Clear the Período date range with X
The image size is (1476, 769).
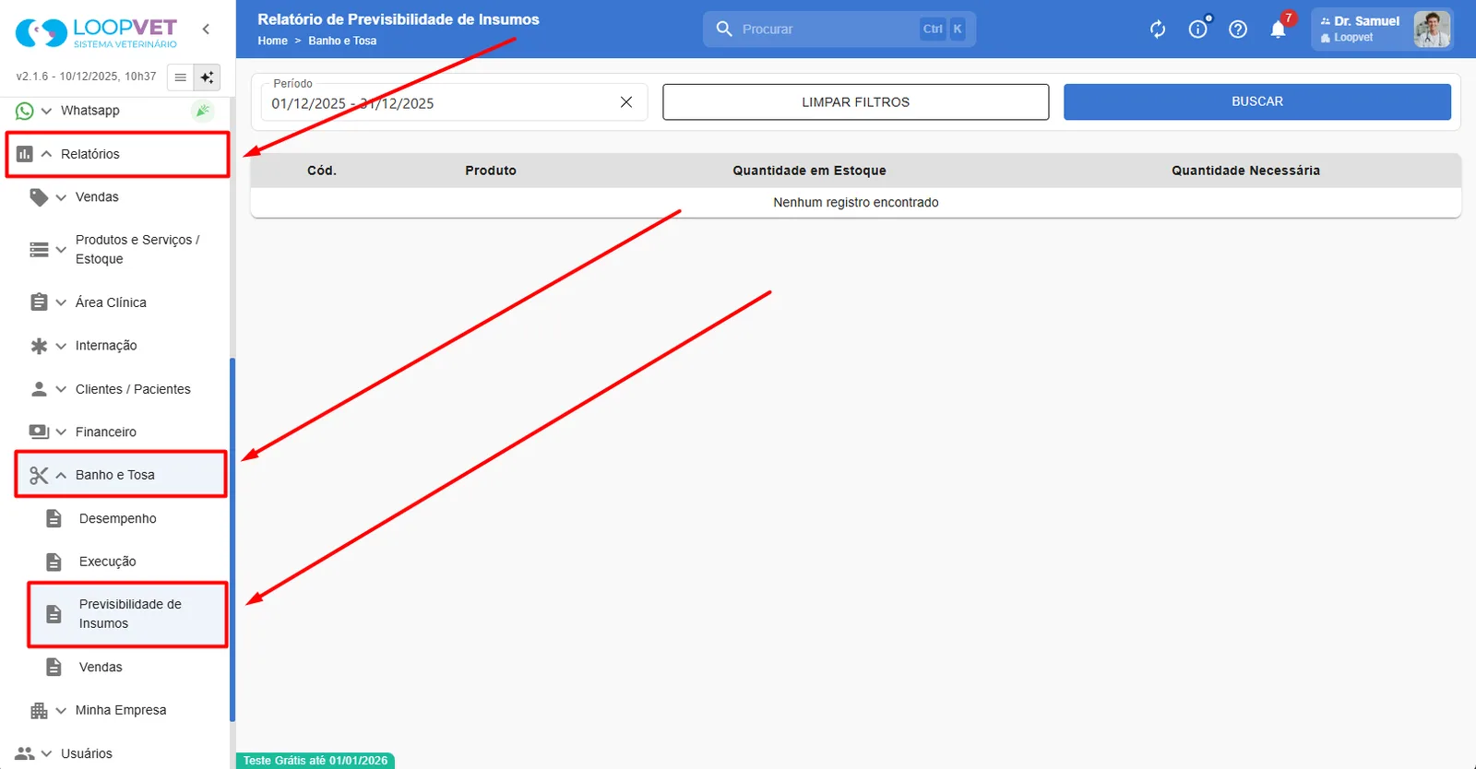[626, 102]
